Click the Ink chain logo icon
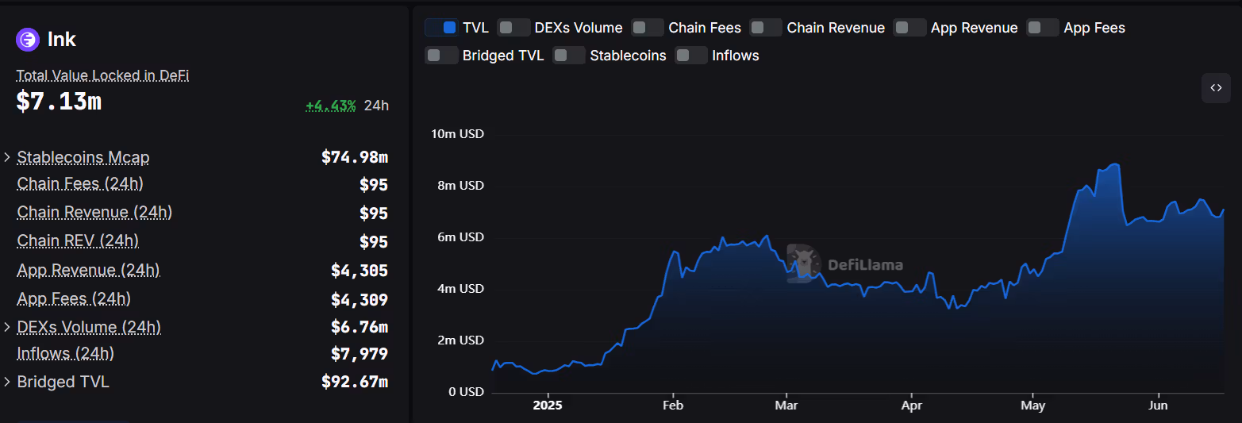The width and height of the screenshot is (1242, 423). pos(28,39)
